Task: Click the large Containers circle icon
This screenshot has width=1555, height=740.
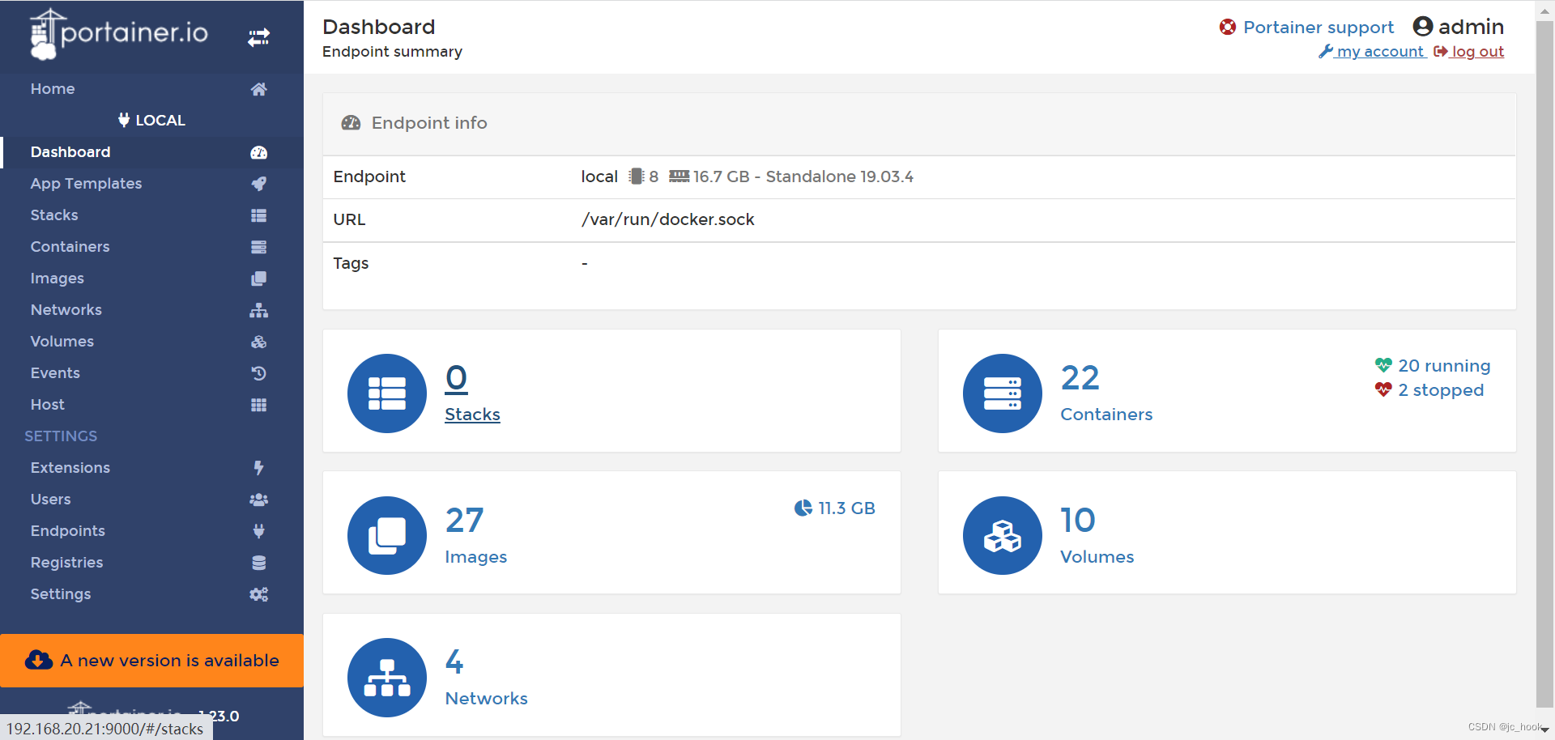Action: (1003, 393)
